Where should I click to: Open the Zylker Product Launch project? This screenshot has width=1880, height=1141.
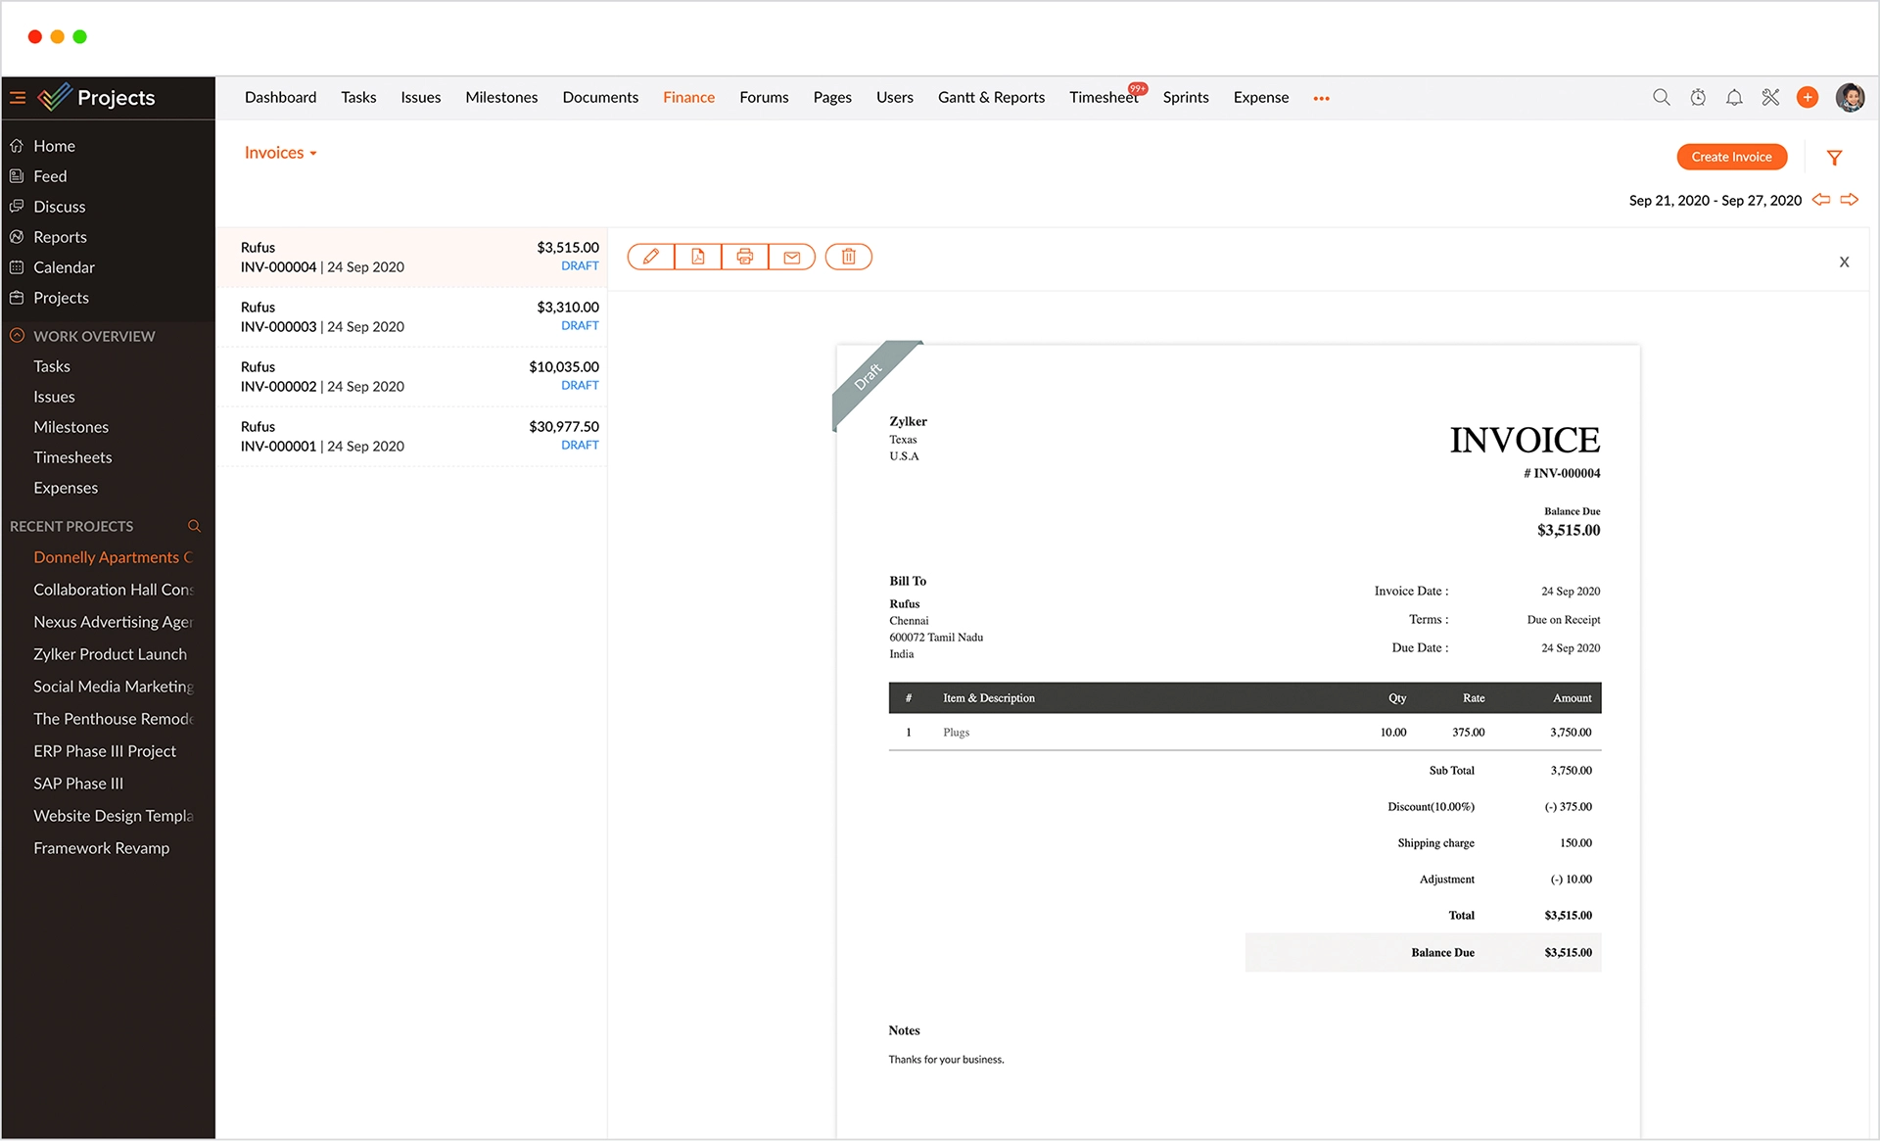point(110,654)
